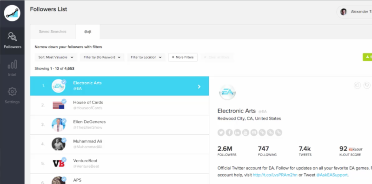Image resolution: width=372 pixels, height=184 pixels.
Task: Click Muhammad Ali avatar
Action: click(x=59, y=144)
